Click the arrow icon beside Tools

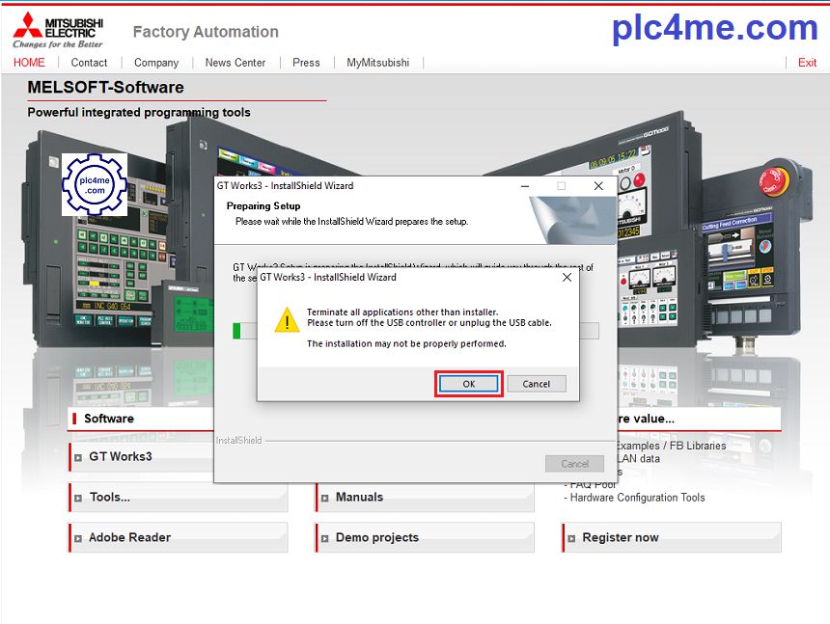(x=78, y=498)
